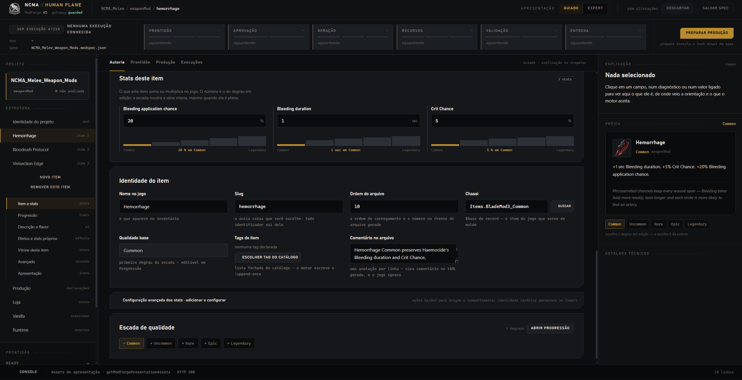Open the Autoria tab

(x=117, y=62)
